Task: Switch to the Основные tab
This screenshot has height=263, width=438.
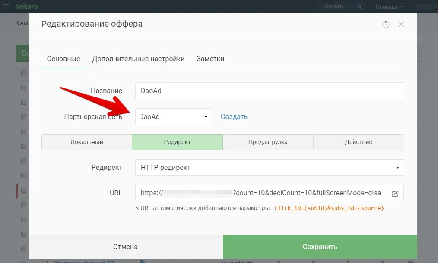Action: (63, 59)
